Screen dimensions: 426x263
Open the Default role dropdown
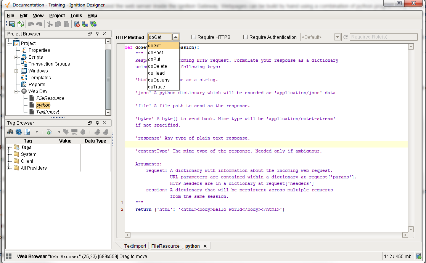click(337, 37)
